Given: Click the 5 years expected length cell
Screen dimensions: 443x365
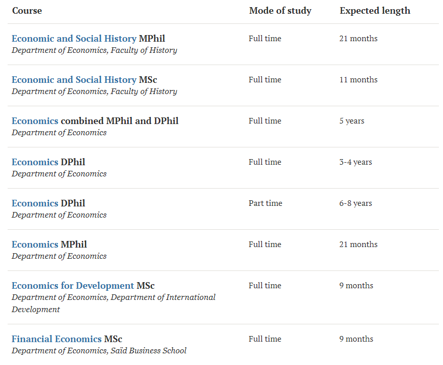Looking at the screenshot, I should tap(352, 120).
